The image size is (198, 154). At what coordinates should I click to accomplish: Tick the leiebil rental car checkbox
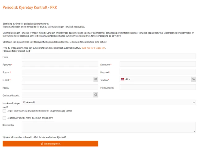pos(4,118)
